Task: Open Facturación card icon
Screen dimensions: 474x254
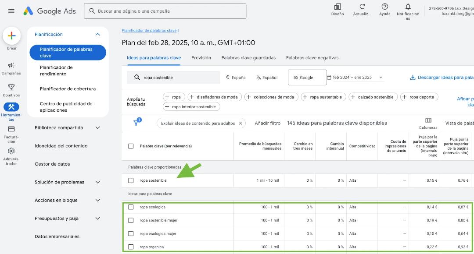Action: tap(11, 129)
